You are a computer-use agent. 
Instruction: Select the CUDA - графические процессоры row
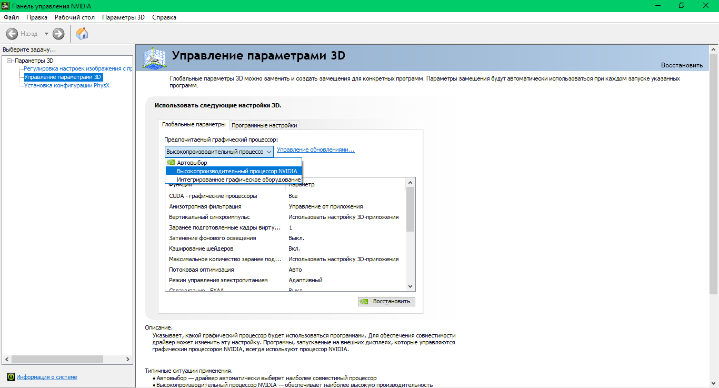click(286, 196)
